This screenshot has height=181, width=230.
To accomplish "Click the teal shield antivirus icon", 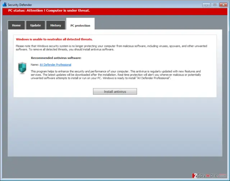I will click(22, 68).
